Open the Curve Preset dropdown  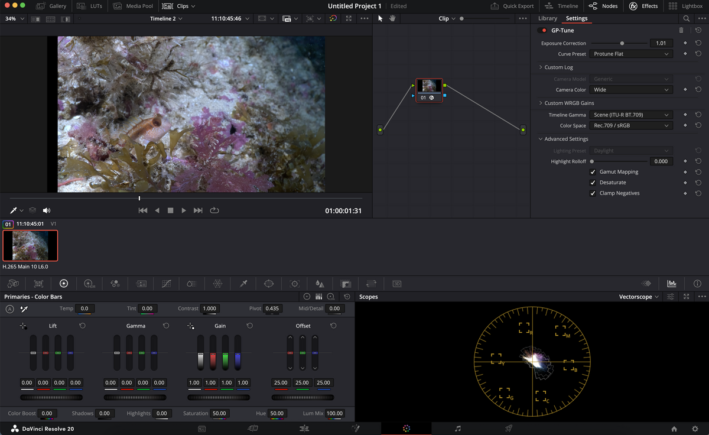point(631,54)
